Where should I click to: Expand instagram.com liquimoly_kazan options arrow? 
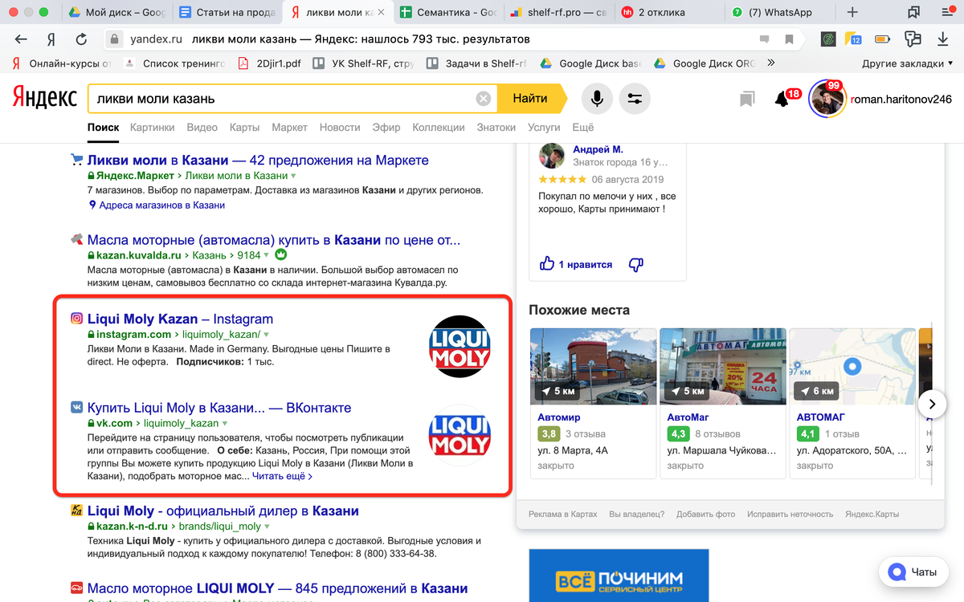266,335
